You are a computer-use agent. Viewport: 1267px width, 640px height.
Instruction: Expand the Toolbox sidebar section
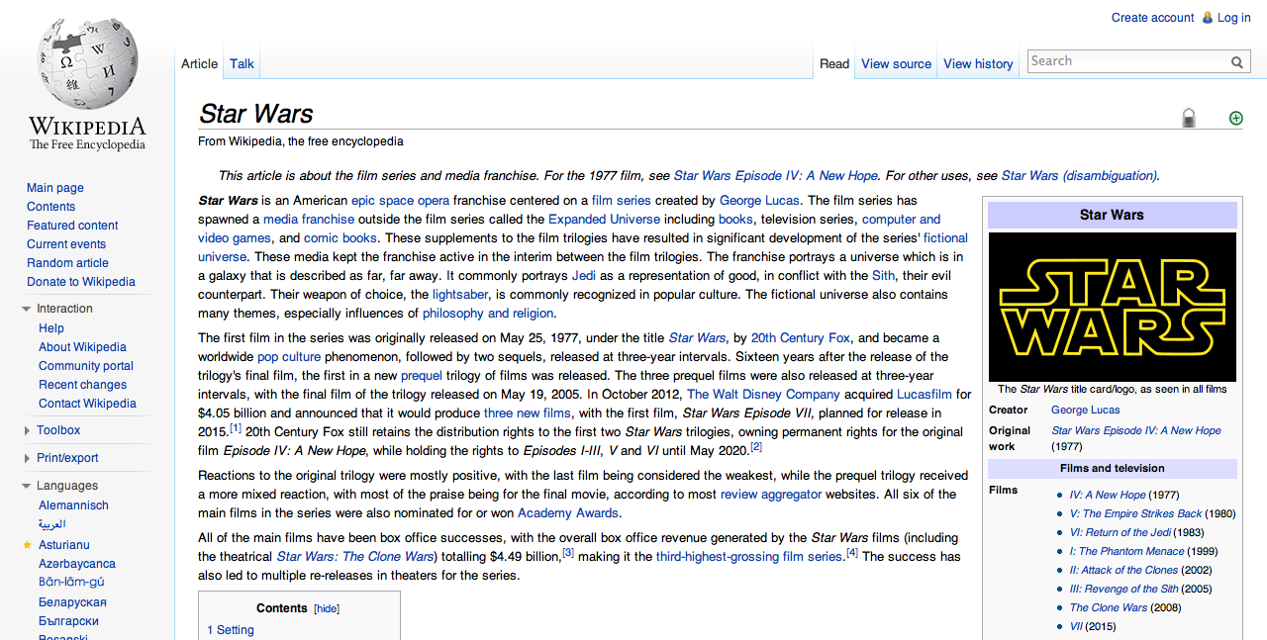pyautogui.click(x=27, y=430)
